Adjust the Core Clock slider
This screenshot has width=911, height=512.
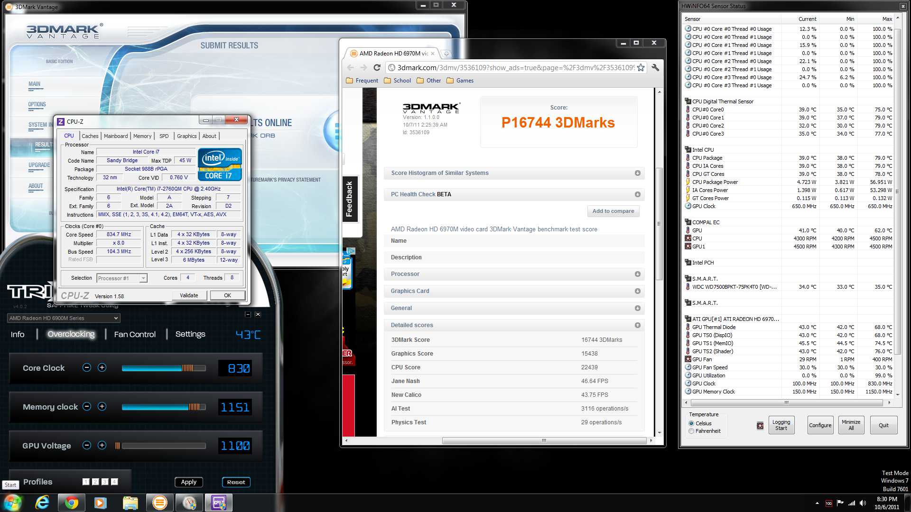(x=164, y=368)
